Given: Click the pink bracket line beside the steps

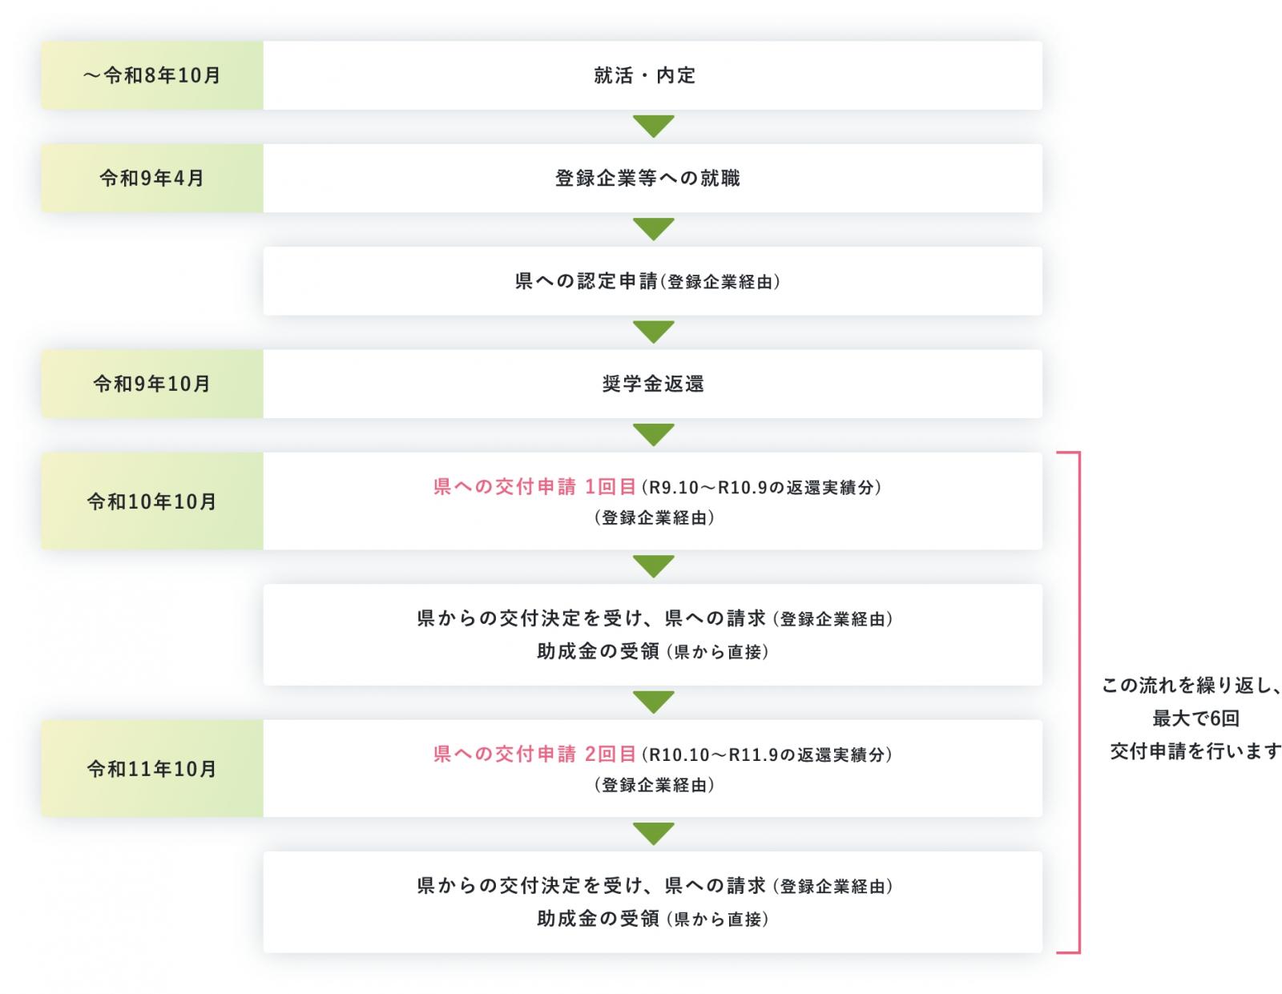Looking at the screenshot, I should (1079, 702).
